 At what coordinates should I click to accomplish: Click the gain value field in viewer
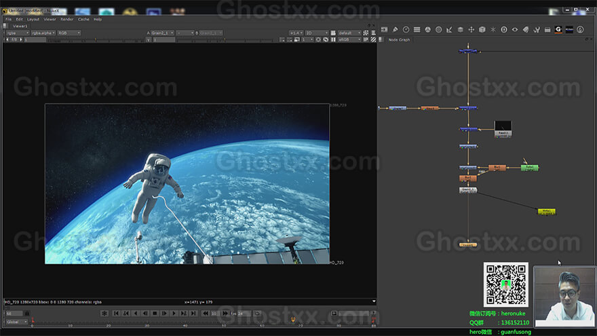(36, 39)
